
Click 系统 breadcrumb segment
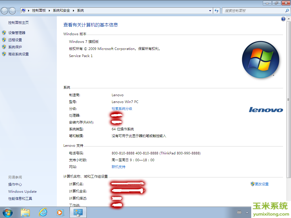80,11
